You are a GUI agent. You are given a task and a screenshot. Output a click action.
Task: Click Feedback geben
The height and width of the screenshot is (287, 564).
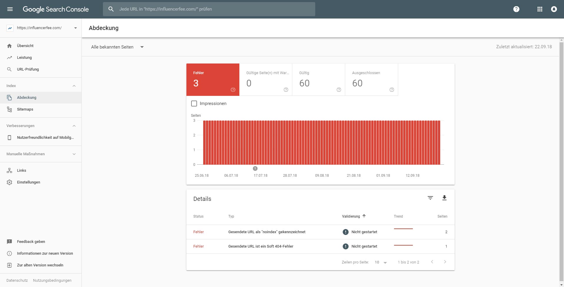pyautogui.click(x=41, y=242)
